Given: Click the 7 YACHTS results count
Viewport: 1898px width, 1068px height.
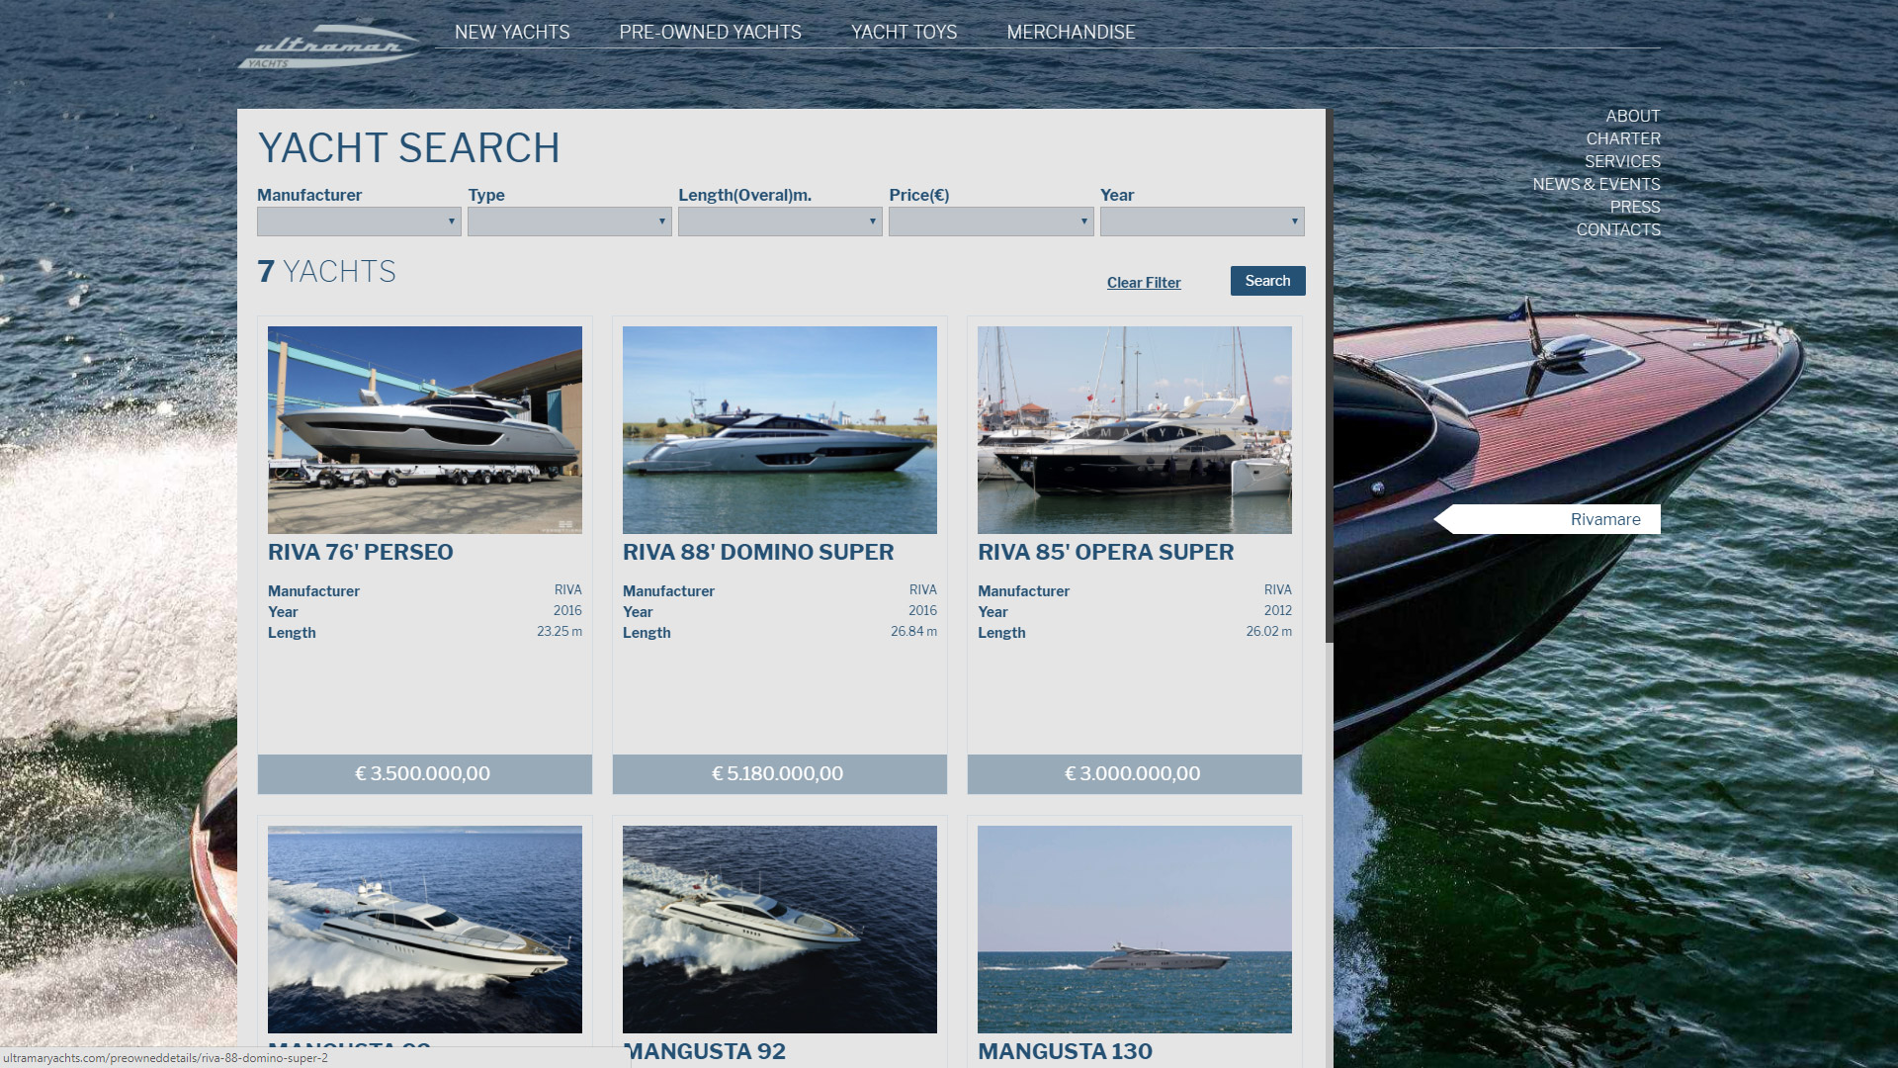Looking at the screenshot, I should 326,272.
